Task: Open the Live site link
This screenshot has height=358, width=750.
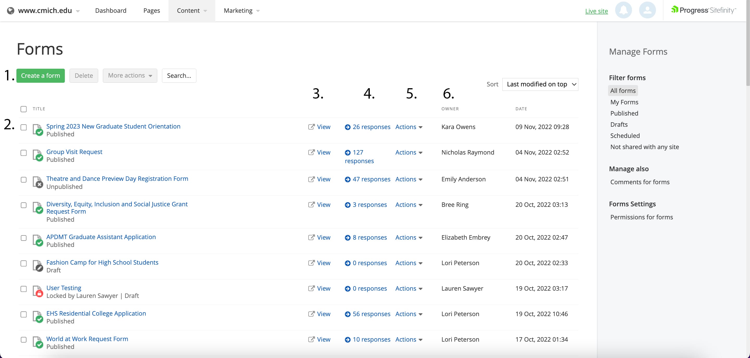Action: 596,11
